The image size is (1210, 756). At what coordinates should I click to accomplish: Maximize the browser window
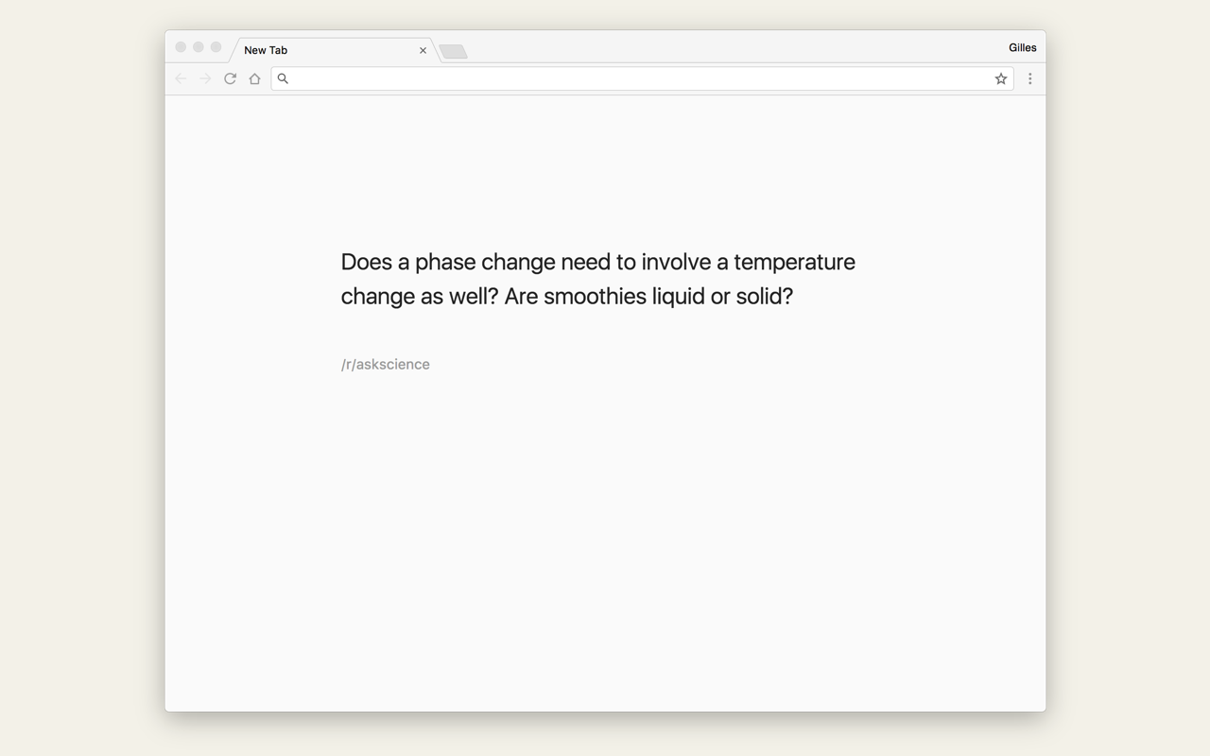216,47
